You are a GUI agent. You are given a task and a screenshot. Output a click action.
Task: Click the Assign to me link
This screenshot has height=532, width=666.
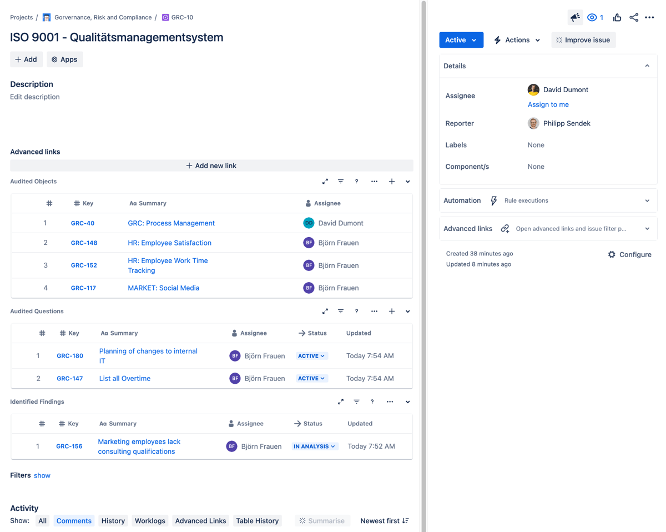pos(548,104)
